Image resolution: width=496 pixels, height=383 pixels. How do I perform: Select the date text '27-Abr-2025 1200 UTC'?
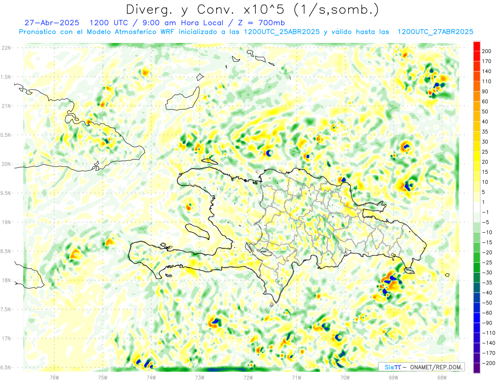[76, 23]
